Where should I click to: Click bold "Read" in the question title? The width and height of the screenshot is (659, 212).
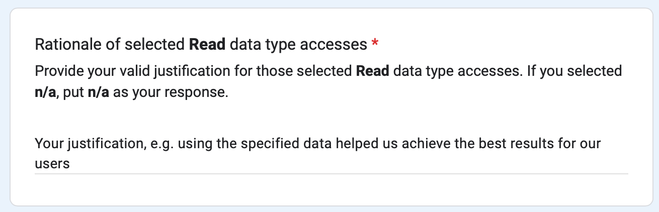pyautogui.click(x=207, y=45)
